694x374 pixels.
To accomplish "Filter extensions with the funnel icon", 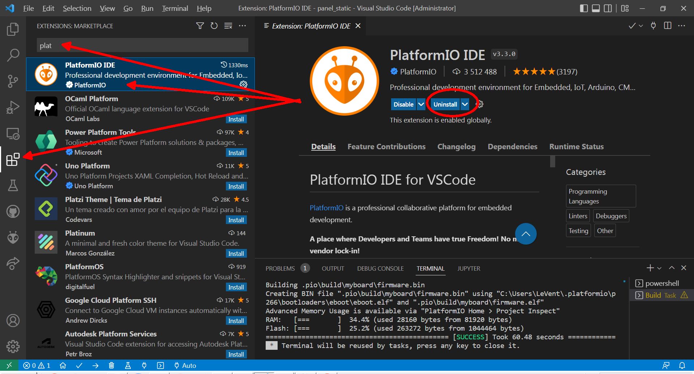I will click(200, 26).
